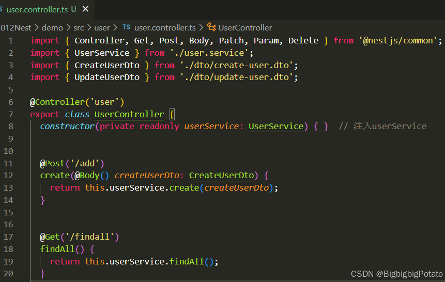Click the Delete import on line 1
Image resolution: width=445 pixels, height=282 pixels.
[x=303, y=41]
